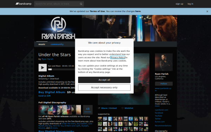
Task: Open ryanfarish.com sidebar link
Action: 161,110
